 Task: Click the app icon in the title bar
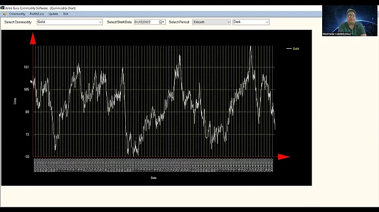3,8
